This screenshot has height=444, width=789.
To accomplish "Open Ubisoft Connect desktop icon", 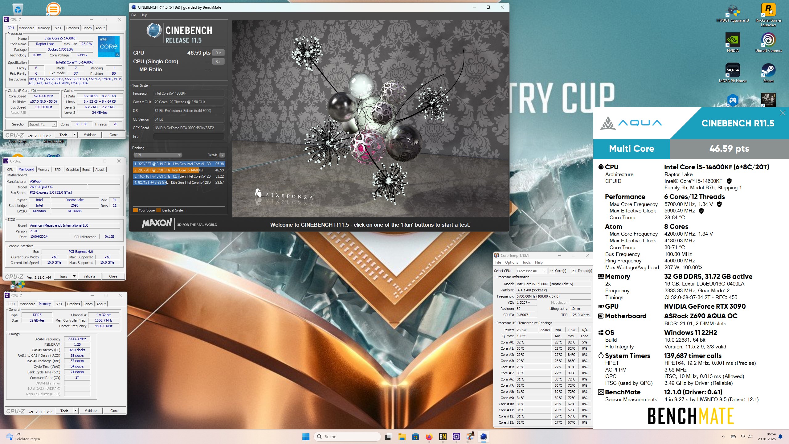I will pyautogui.click(x=768, y=42).
